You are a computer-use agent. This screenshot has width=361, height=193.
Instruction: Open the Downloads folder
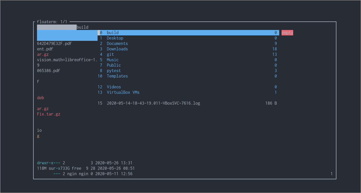point(117,49)
